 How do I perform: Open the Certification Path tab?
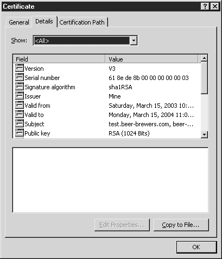tap(82, 22)
